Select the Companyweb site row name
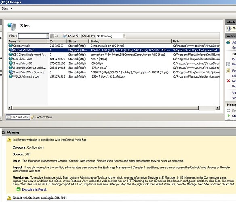 [x=21, y=46]
